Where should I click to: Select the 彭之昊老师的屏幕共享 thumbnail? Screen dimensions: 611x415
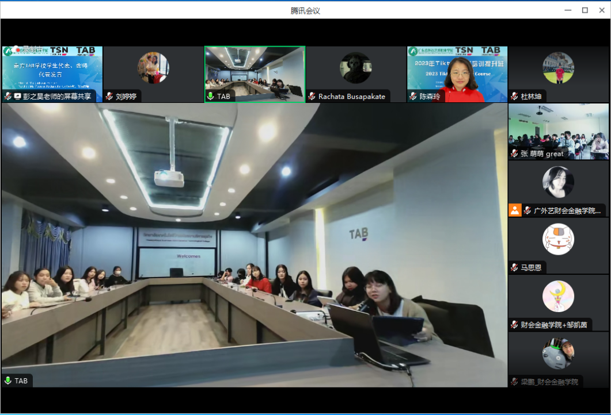tap(52, 70)
